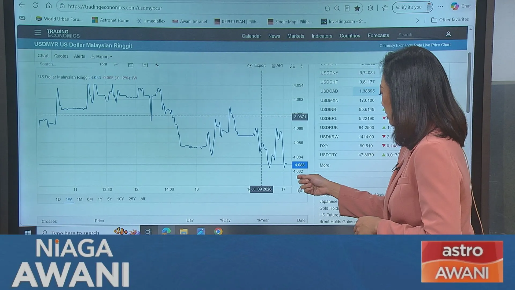This screenshot has width=515, height=290.
Task: Open Trading Economics hamburger menu
Action: (x=38, y=33)
